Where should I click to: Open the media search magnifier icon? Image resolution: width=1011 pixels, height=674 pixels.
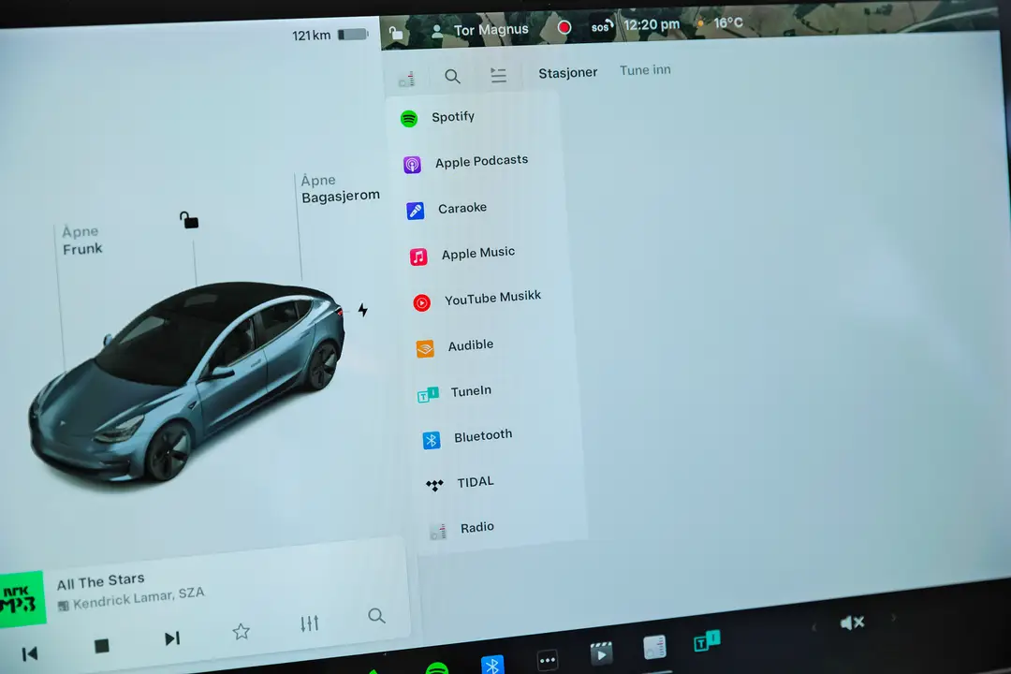452,76
